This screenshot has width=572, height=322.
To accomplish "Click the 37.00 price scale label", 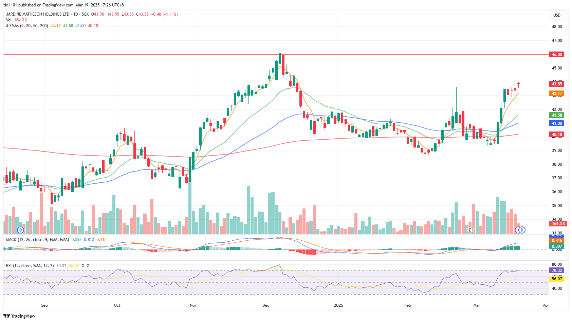I will [x=557, y=178].
